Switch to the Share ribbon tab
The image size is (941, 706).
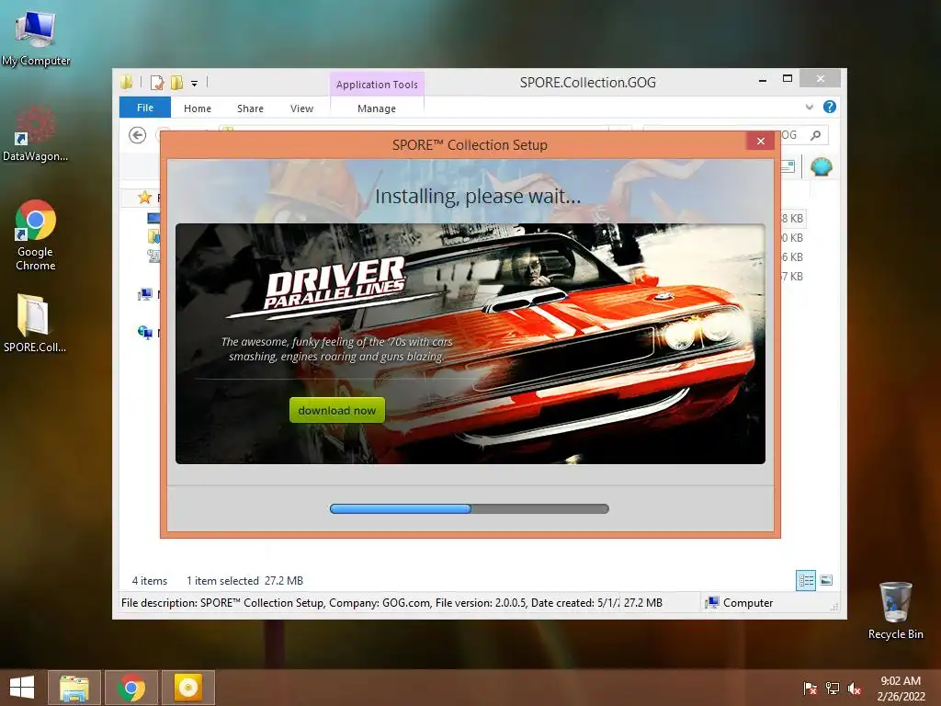point(250,108)
